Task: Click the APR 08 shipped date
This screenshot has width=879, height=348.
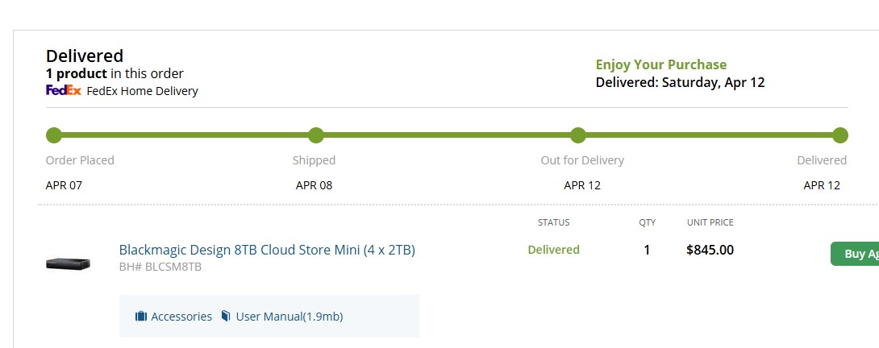Action: (314, 185)
